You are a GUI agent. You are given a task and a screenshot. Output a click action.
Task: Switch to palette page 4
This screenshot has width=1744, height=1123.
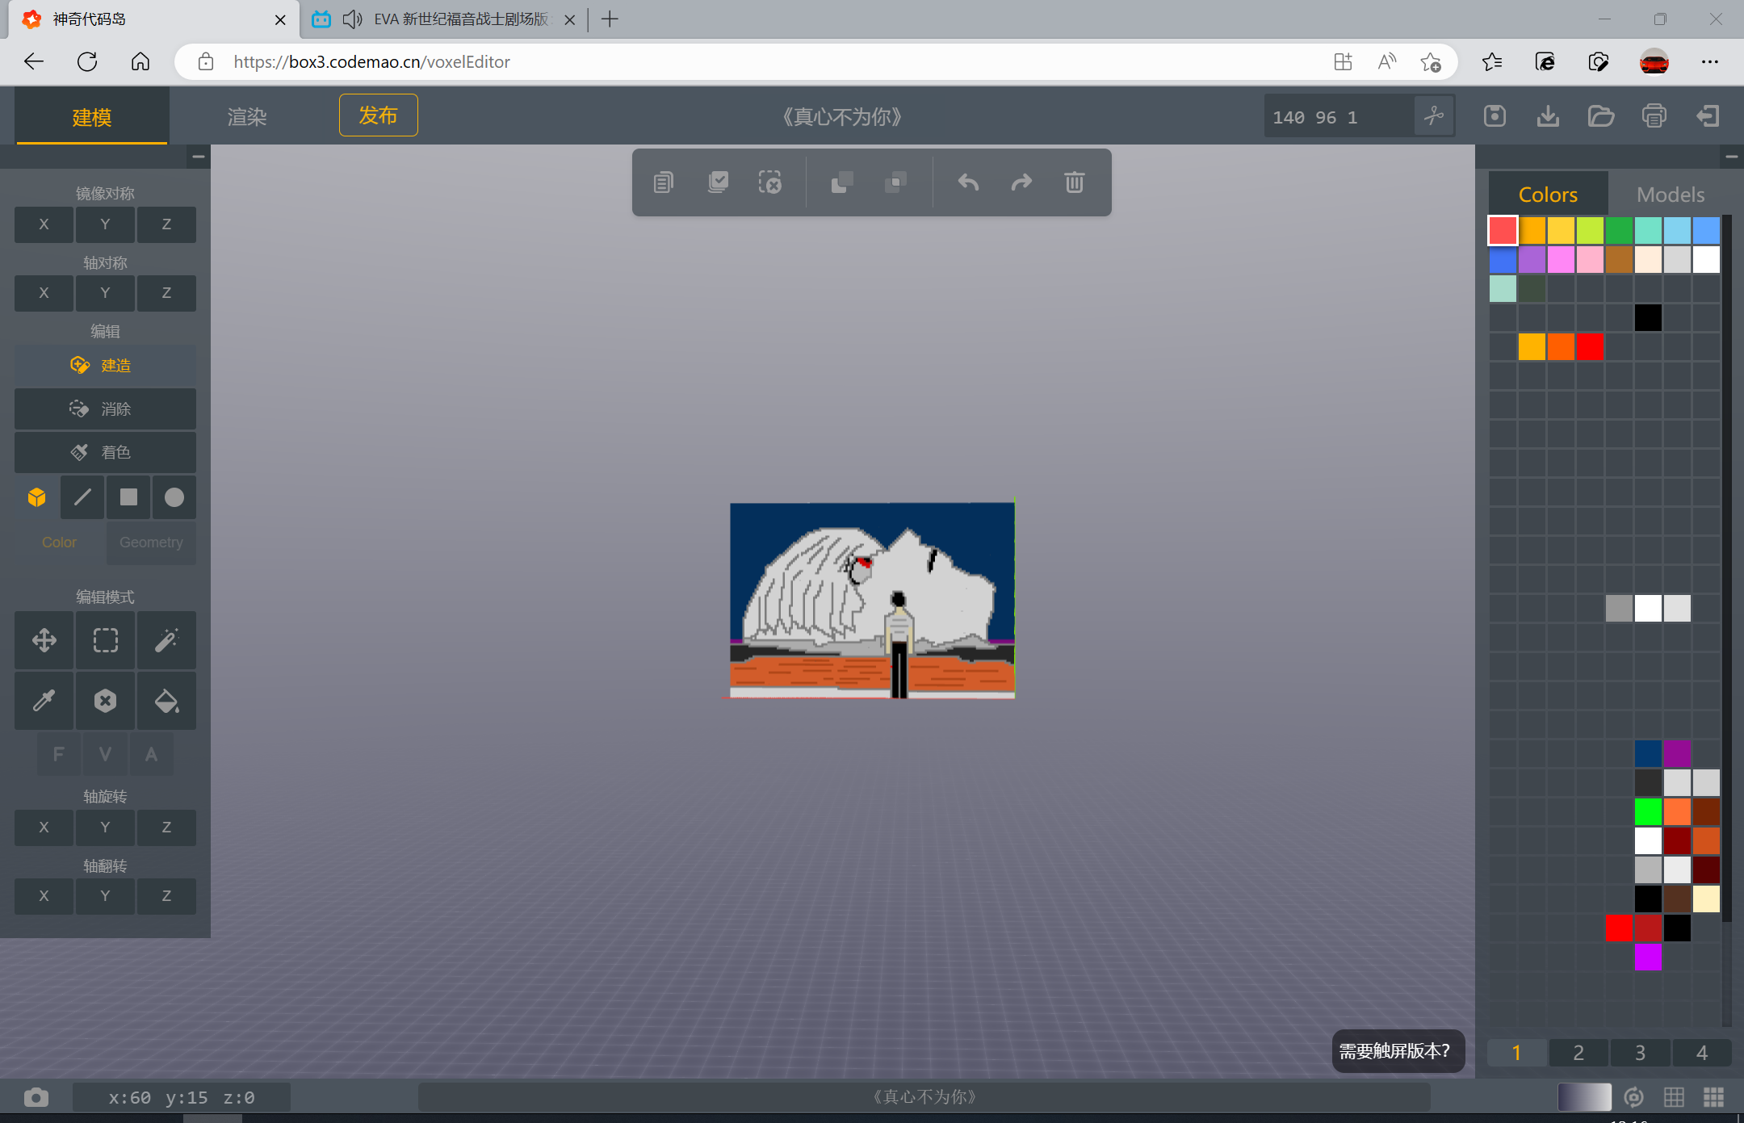click(x=1702, y=1053)
